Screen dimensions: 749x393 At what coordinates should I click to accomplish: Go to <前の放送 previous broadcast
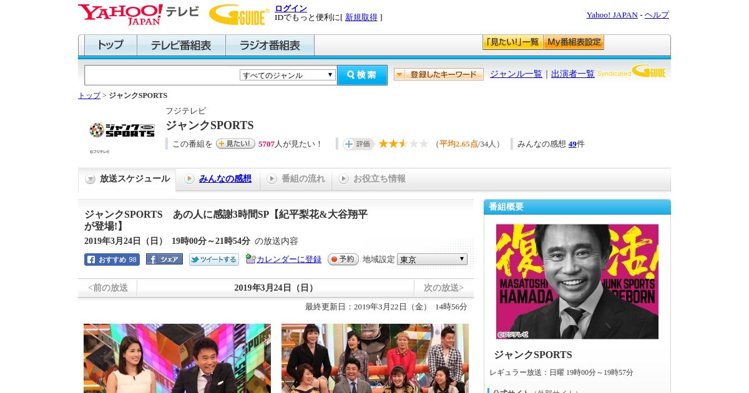(x=108, y=288)
